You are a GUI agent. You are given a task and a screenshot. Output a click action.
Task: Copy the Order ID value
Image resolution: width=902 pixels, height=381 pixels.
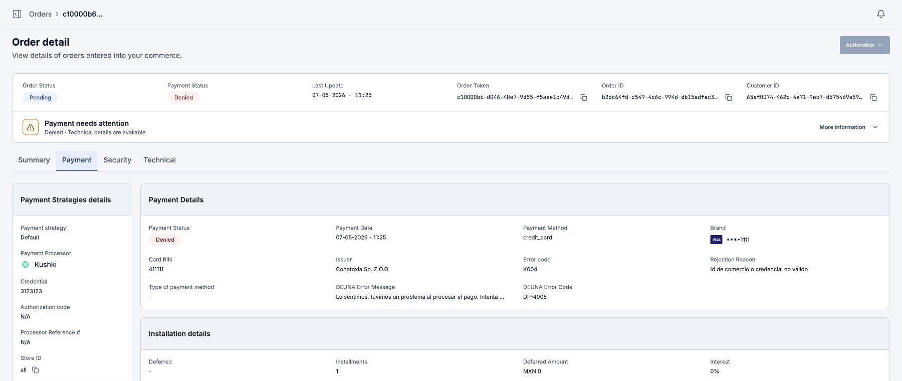coord(729,97)
